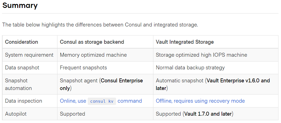281x123 pixels.
Task: Click the "Data inspection" row label
Action: point(23,101)
